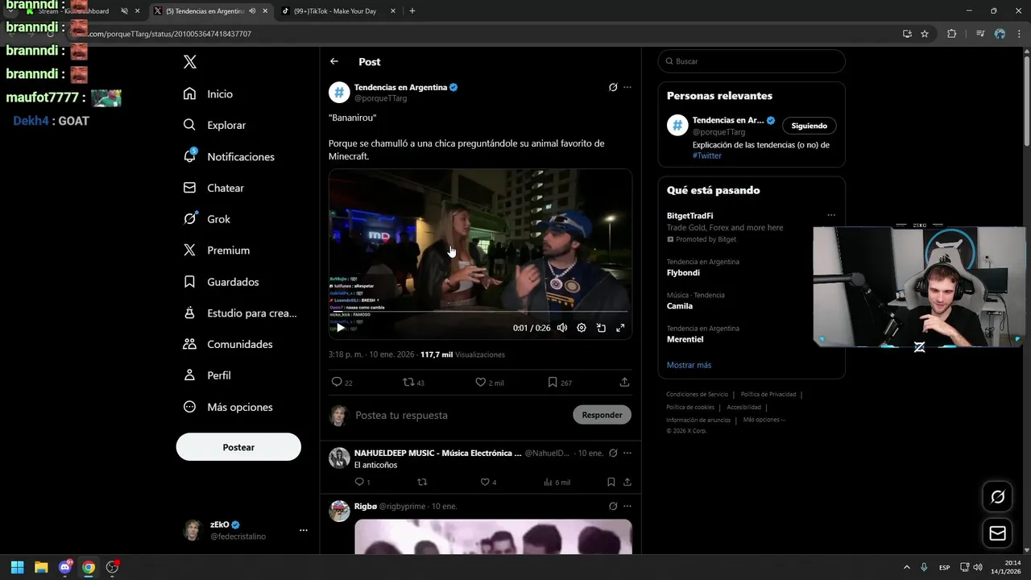This screenshot has width=1031, height=580.
Task: Repost NAHUELDEEP's comment
Action: coord(421,482)
